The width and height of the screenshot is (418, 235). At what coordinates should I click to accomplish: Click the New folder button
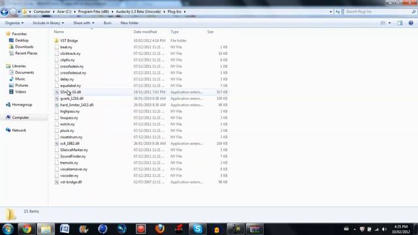129,23
